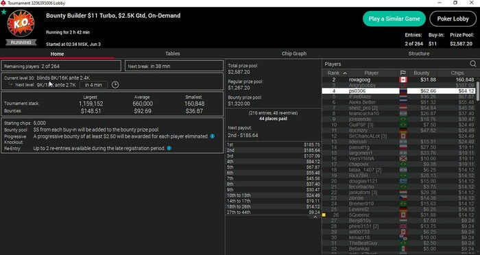Image resolution: width=480 pixels, height=255 pixels.
Task: Click the 44 places paid text
Action: [x=273, y=119]
